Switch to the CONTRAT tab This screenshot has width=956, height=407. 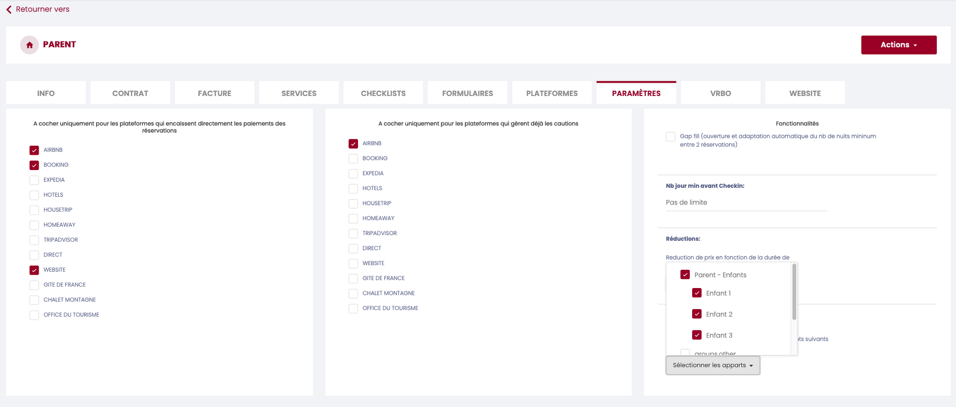coord(130,93)
